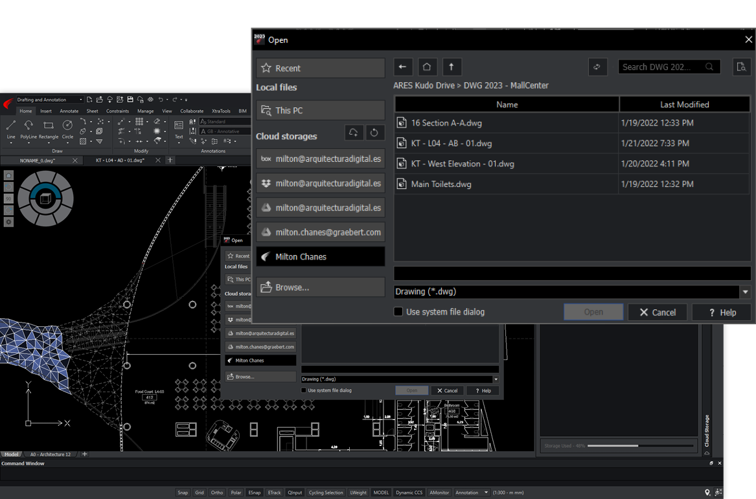This screenshot has height=499, width=756.
Task: Select the Text annotation tool
Action: (178, 129)
